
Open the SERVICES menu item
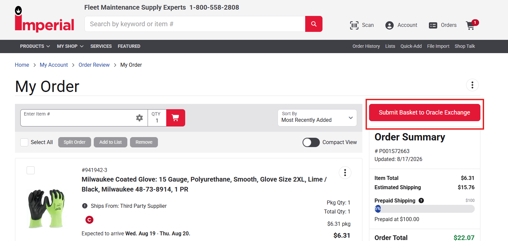[x=101, y=46]
